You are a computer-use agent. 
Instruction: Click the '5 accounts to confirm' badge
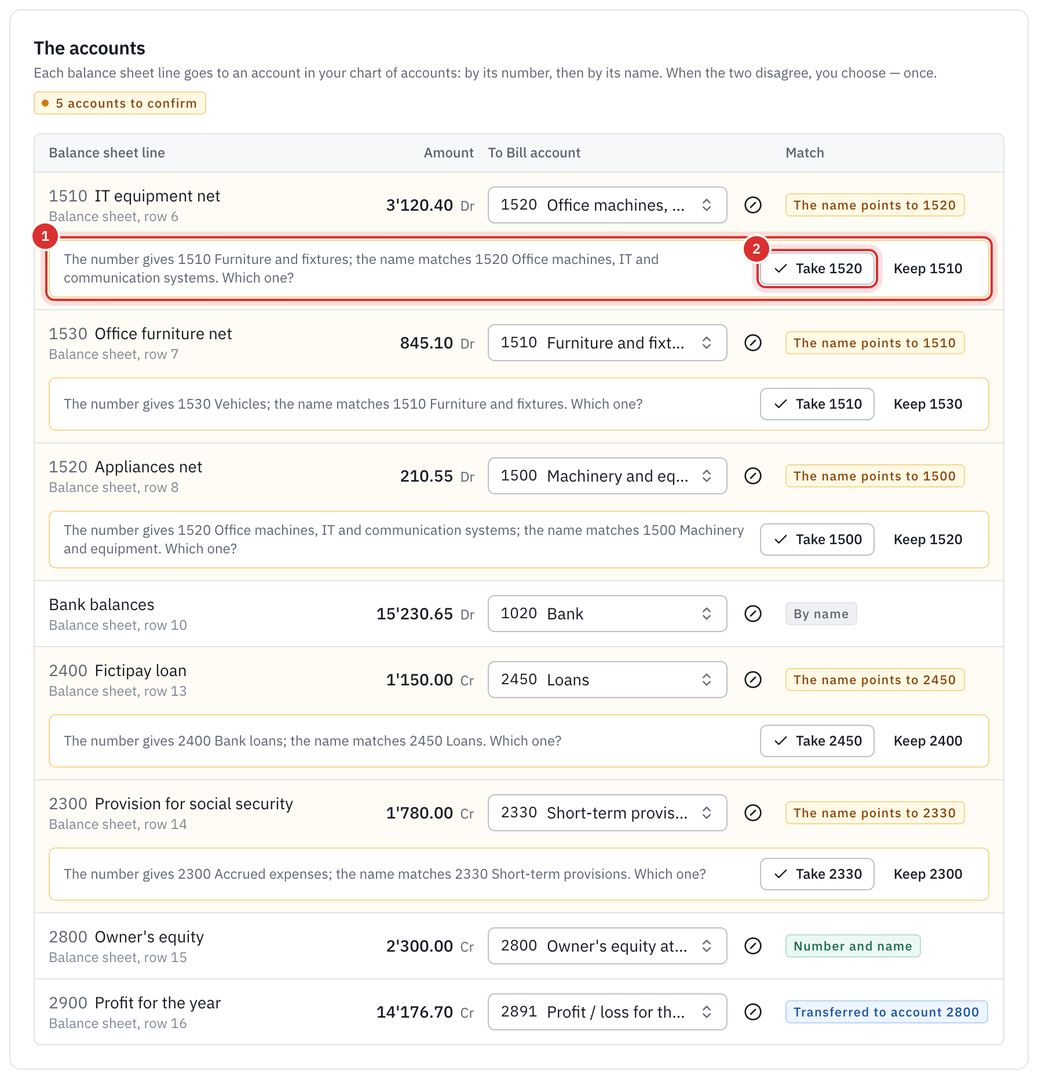click(x=120, y=103)
